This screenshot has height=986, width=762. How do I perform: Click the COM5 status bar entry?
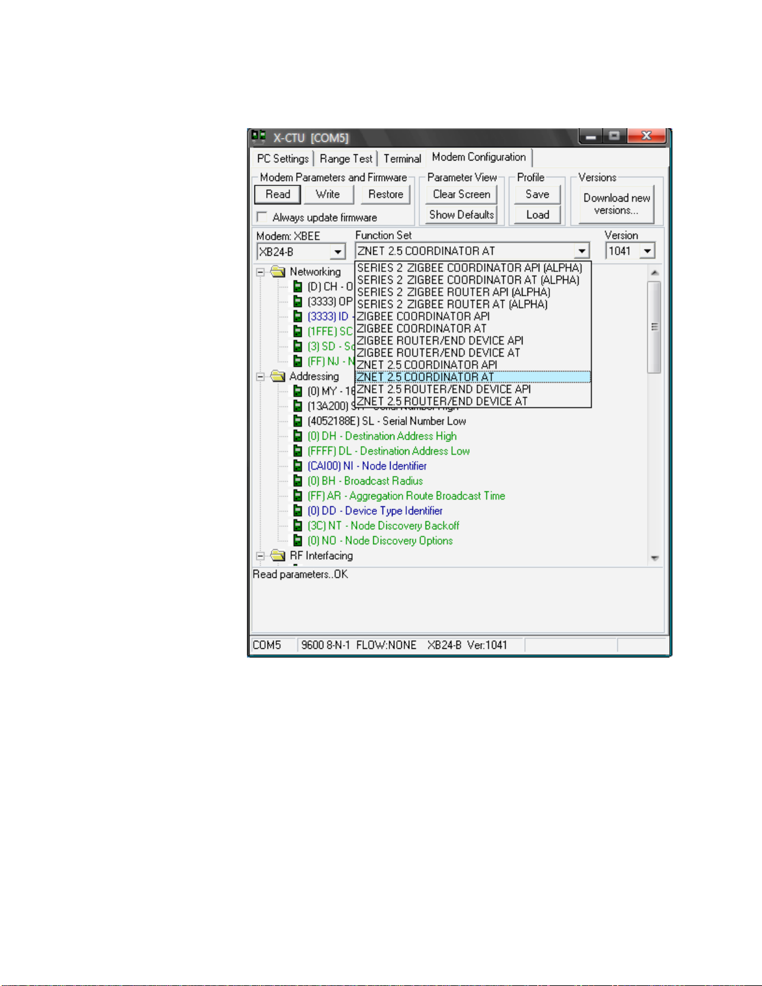[267, 645]
